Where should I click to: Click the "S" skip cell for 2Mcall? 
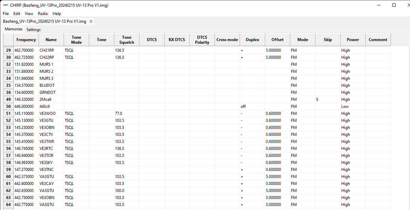pyautogui.click(x=328, y=99)
